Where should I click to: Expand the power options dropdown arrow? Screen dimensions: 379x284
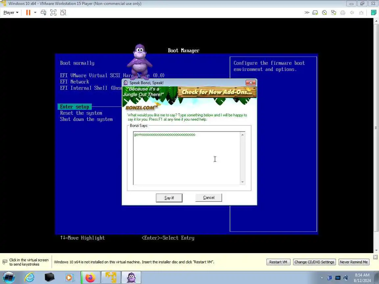pos(35,12)
